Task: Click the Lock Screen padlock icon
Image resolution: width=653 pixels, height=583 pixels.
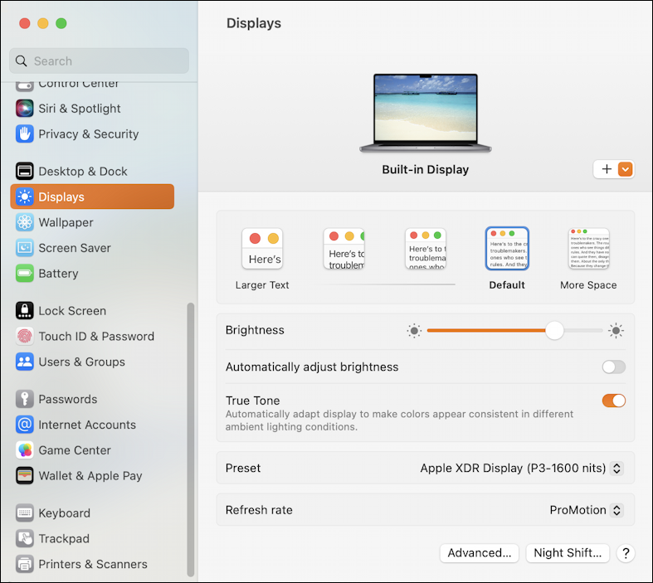Action: coord(25,311)
